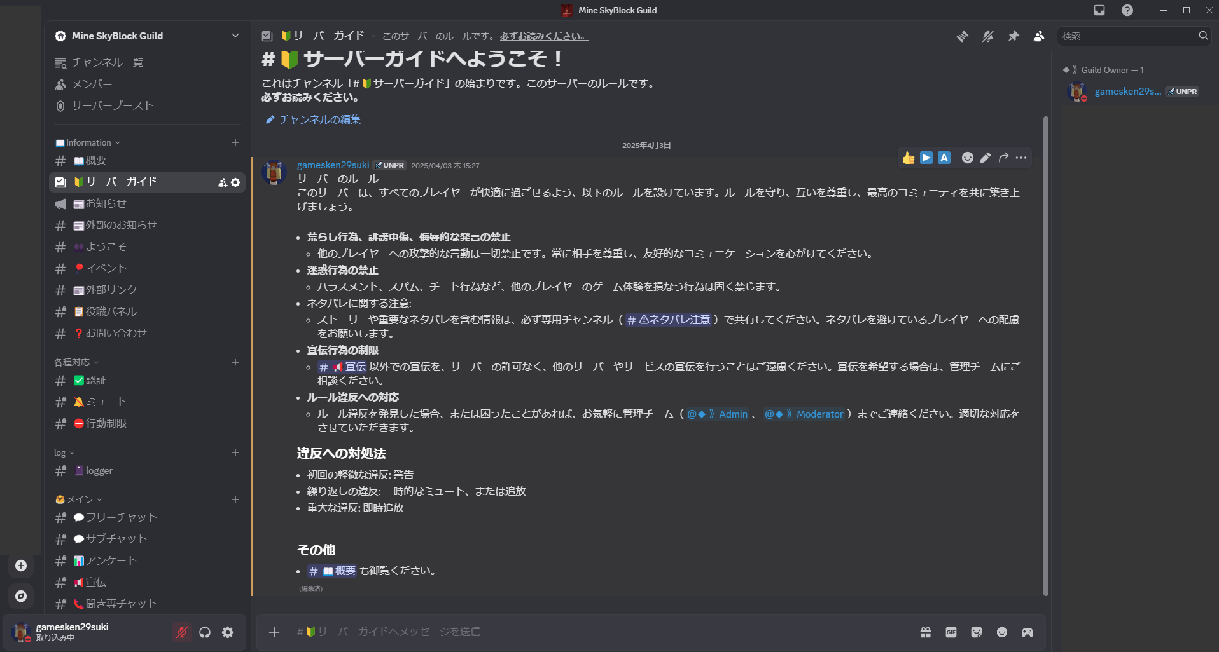Viewport: 1219px width, 652px height.
Task: Focus the サーバーガイド message input box
Action: [598, 632]
